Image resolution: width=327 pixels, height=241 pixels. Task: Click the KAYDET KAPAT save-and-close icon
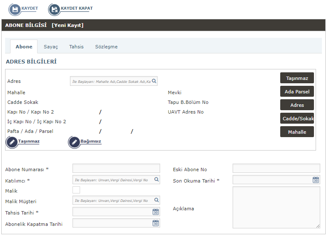[54, 9]
